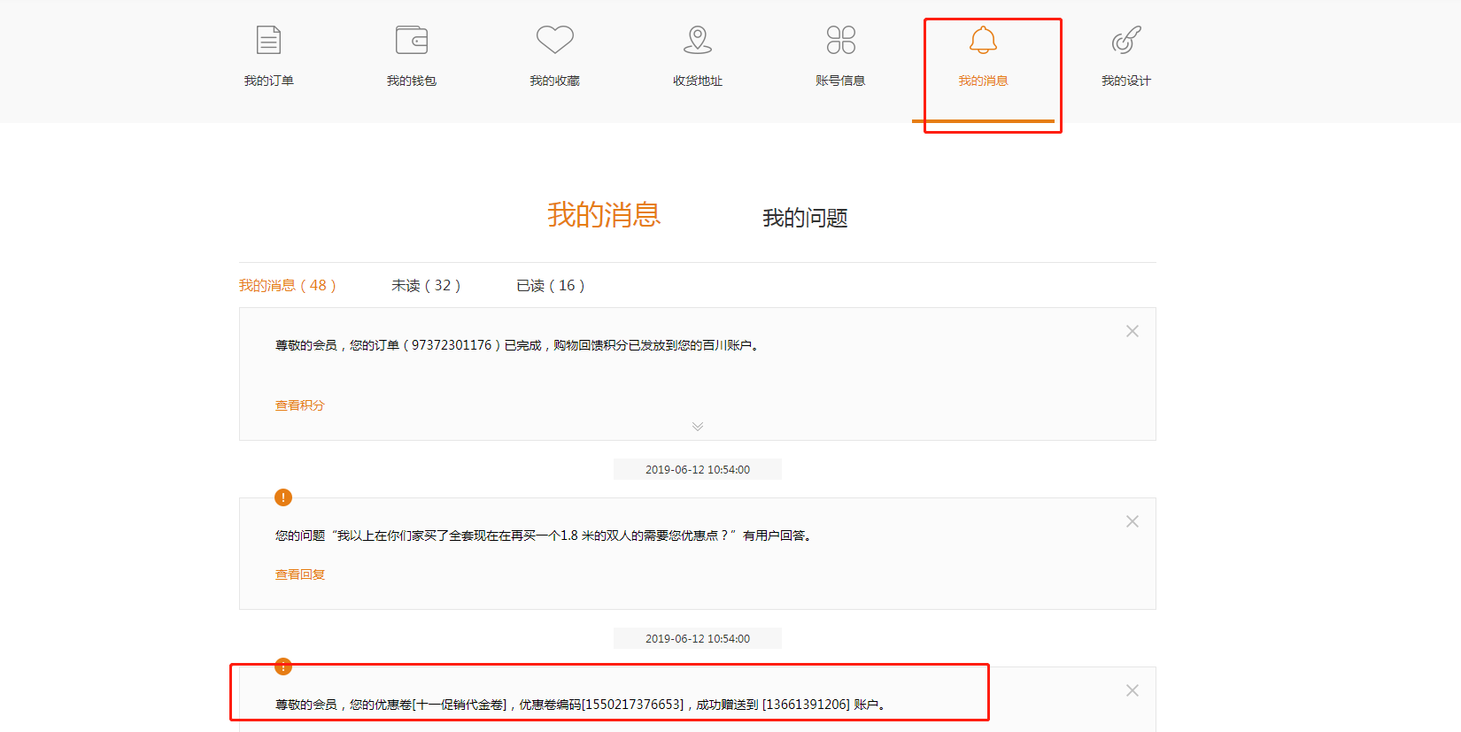The width and height of the screenshot is (1461, 732).
Task: Dismiss the order 97372301176 completion message
Action: tap(1132, 331)
